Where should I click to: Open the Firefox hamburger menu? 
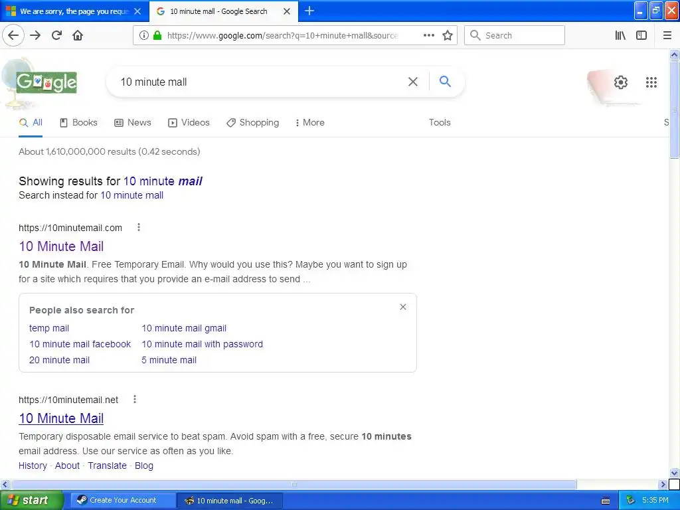tap(667, 36)
